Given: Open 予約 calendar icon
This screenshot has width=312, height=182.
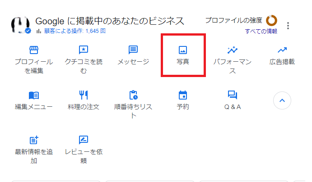Looking at the screenshot, I should [183, 95].
